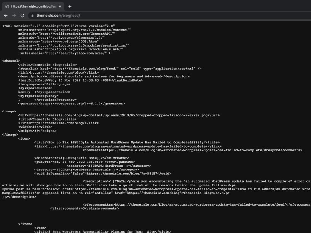Click the wordpress.org generator URL
Viewport: 311px width, 233px height.
69,103
